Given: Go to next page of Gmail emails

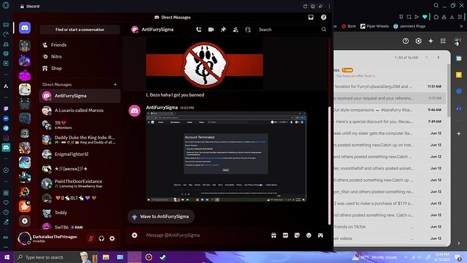Looking at the screenshot, I should [438, 57].
